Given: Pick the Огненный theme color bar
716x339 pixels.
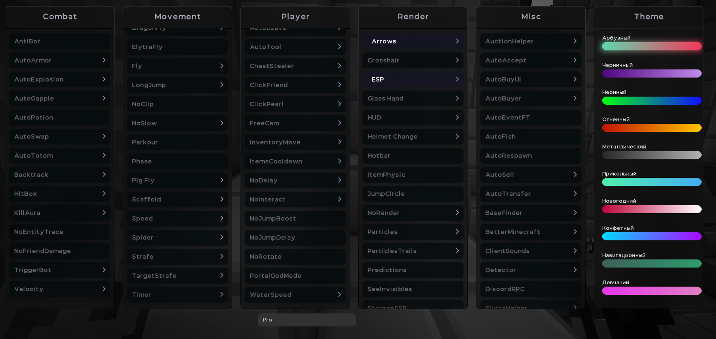Looking at the screenshot, I should (x=651, y=128).
